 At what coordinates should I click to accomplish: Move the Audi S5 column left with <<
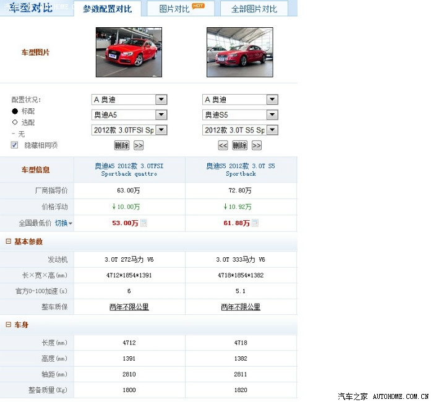pyautogui.click(x=223, y=145)
